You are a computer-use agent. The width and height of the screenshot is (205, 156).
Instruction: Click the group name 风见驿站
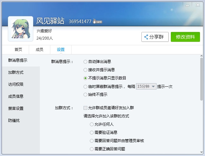50,21
